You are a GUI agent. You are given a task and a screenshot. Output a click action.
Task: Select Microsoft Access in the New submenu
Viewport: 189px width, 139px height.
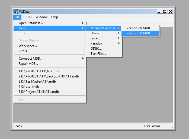pyautogui.click(x=103, y=28)
